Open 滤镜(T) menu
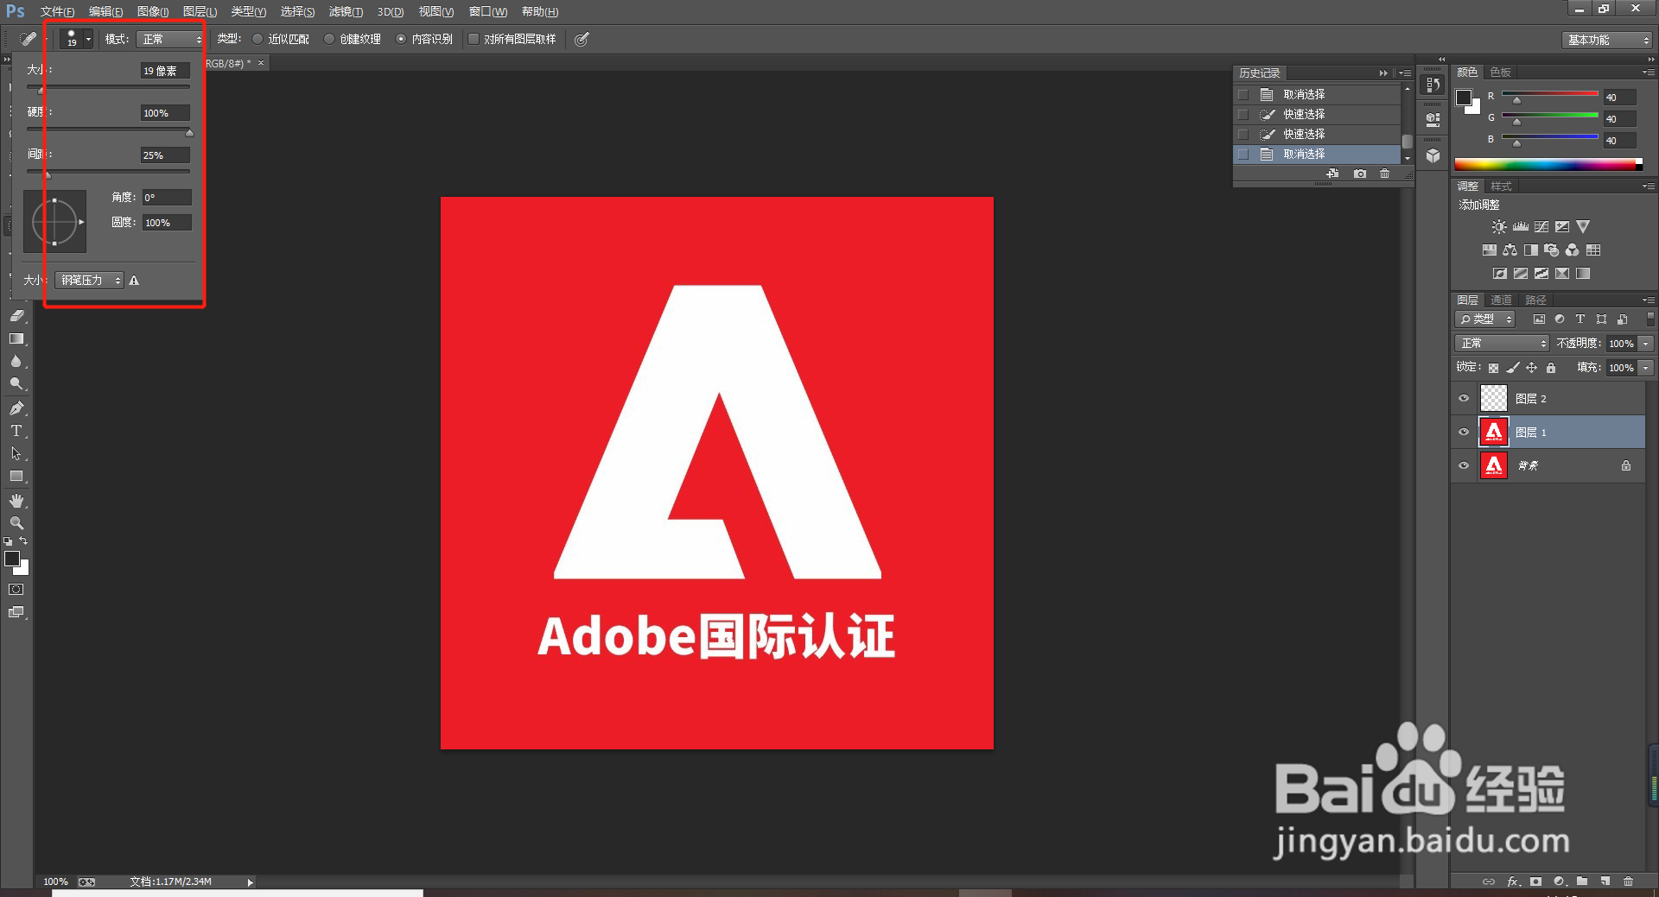Screen dimensions: 1659x897 point(346,12)
